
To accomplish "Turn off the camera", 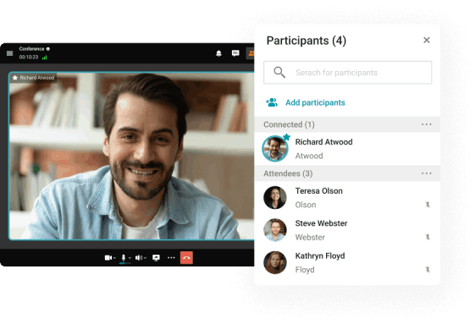I will (108, 258).
